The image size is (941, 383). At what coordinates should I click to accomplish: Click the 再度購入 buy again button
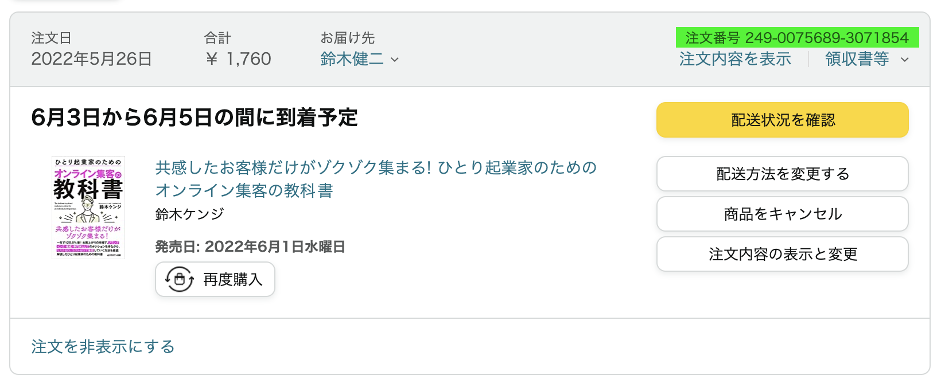(215, 279)
